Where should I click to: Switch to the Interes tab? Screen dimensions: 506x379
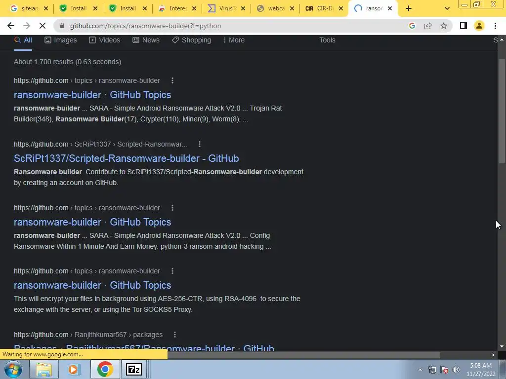click(172, 9)
